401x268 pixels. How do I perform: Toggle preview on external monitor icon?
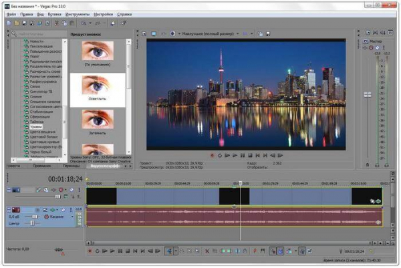click(154, 34)
